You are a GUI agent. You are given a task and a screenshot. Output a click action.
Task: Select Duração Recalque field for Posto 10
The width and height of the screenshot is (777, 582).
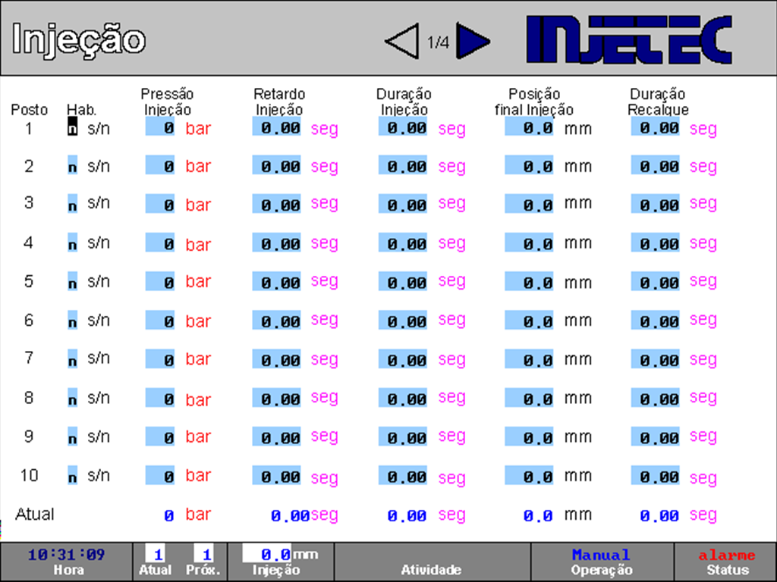[x=655, y=477]
